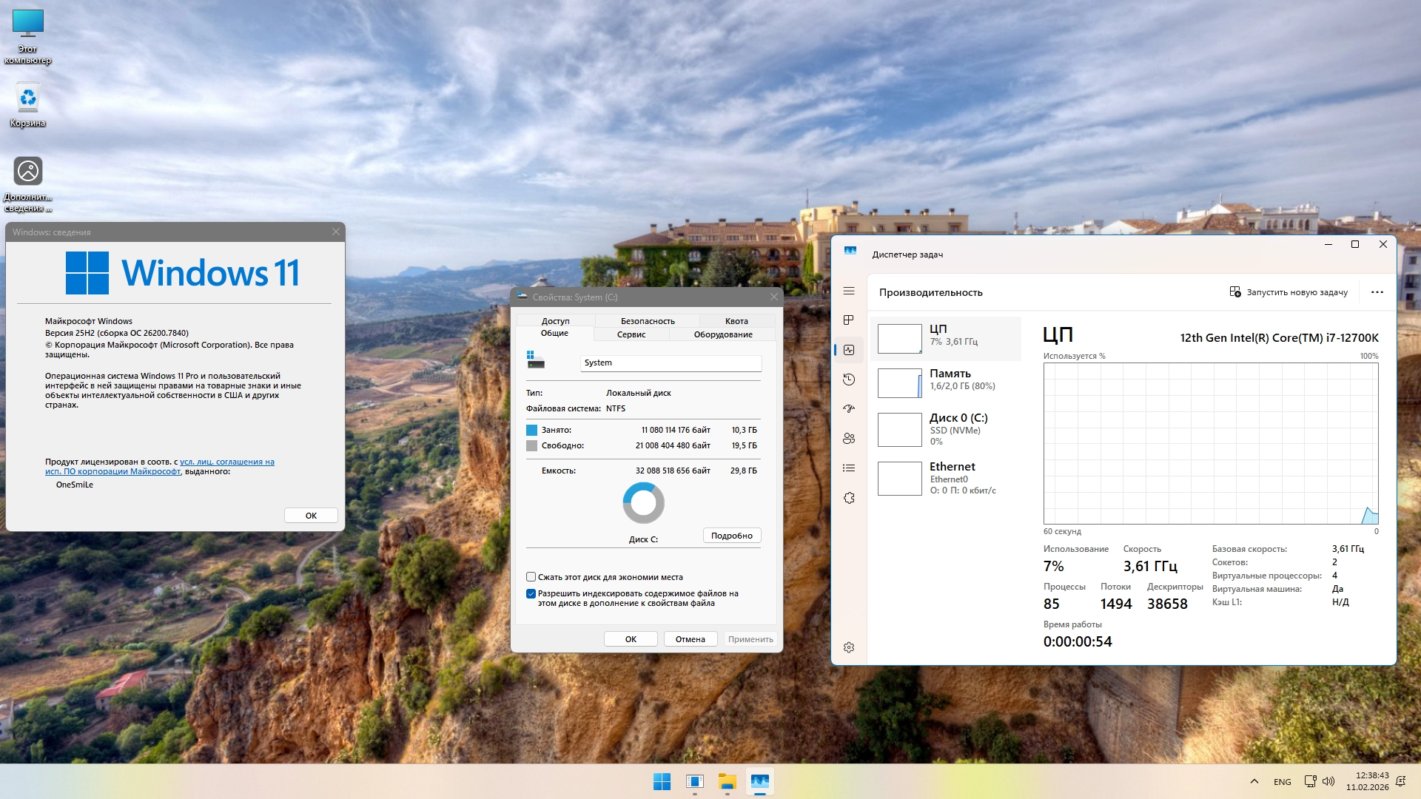1421x799 pixels.
Task: Open Task Manager settings gear
Action: [849, 647]
